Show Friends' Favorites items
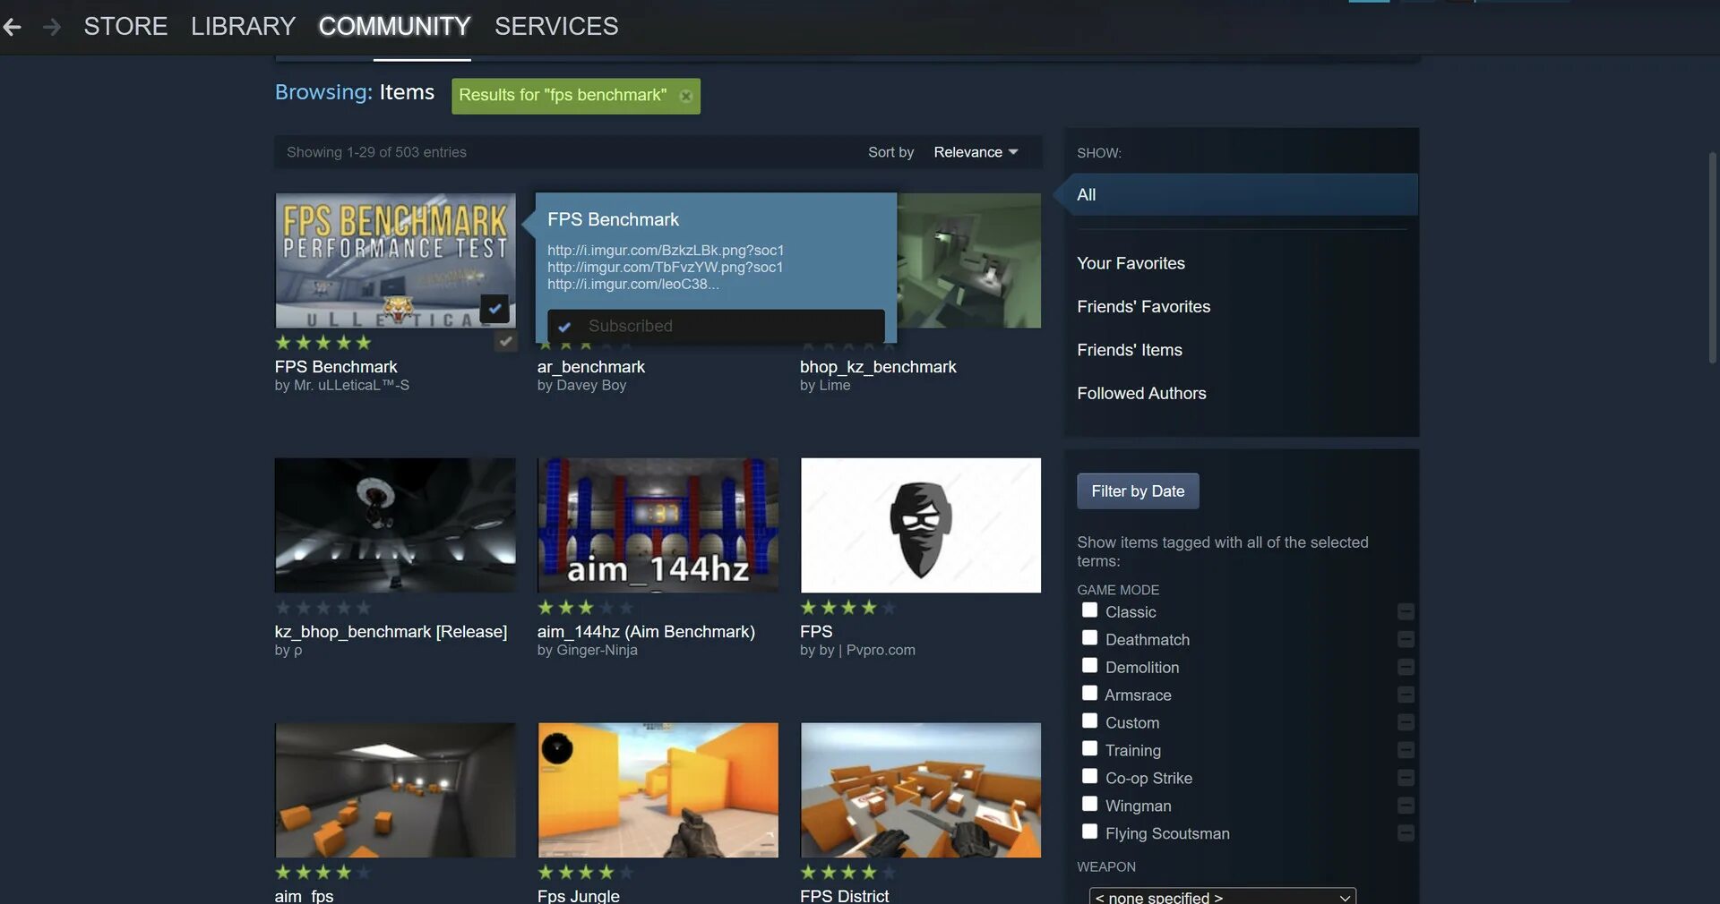The width and height of the screenshot is (1720, 904). (1143, 306)
